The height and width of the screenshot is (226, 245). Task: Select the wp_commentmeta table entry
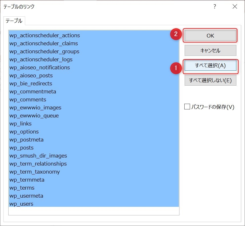coord(33,92)
